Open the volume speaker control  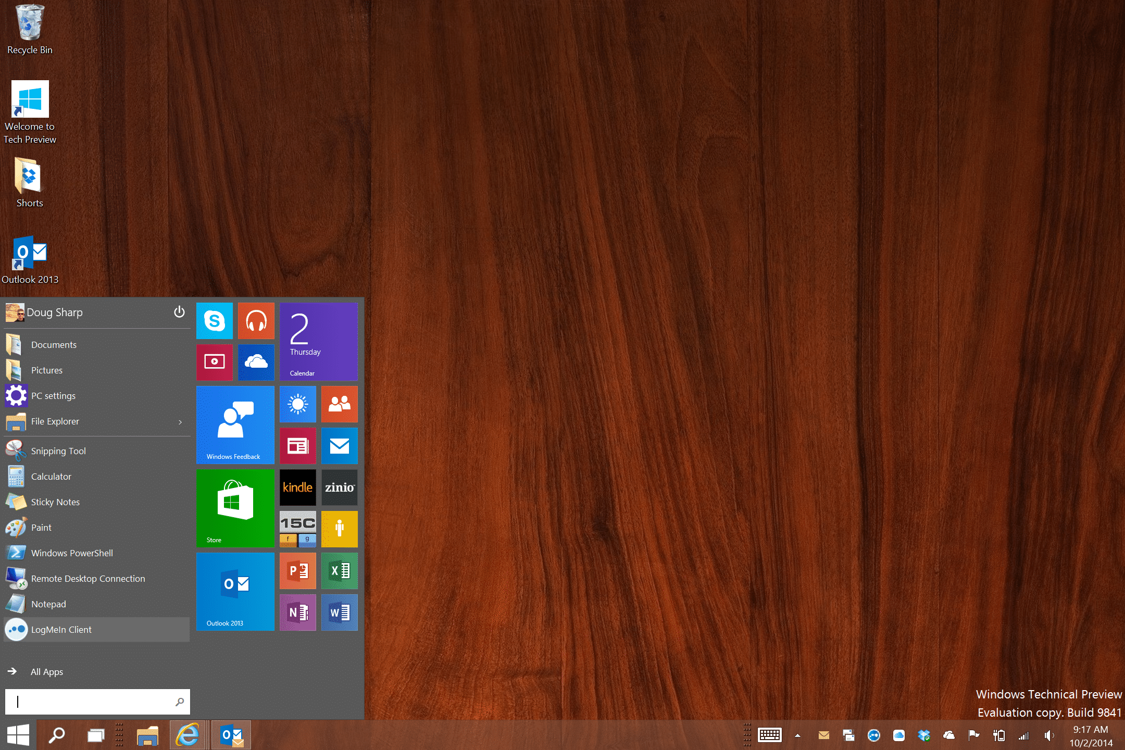click(x=1049, y=735)
